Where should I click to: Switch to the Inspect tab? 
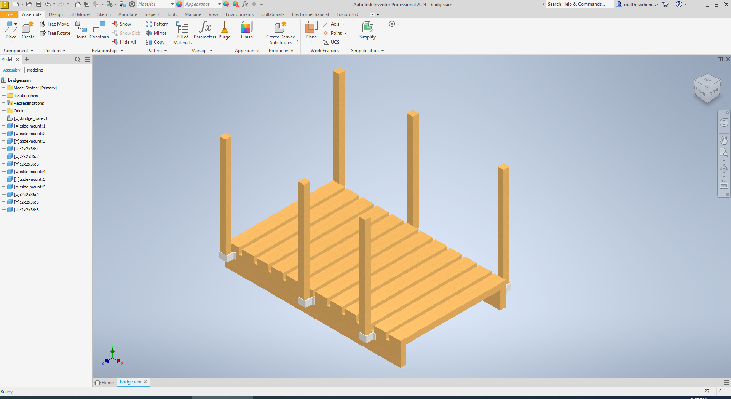pos(152,14)
